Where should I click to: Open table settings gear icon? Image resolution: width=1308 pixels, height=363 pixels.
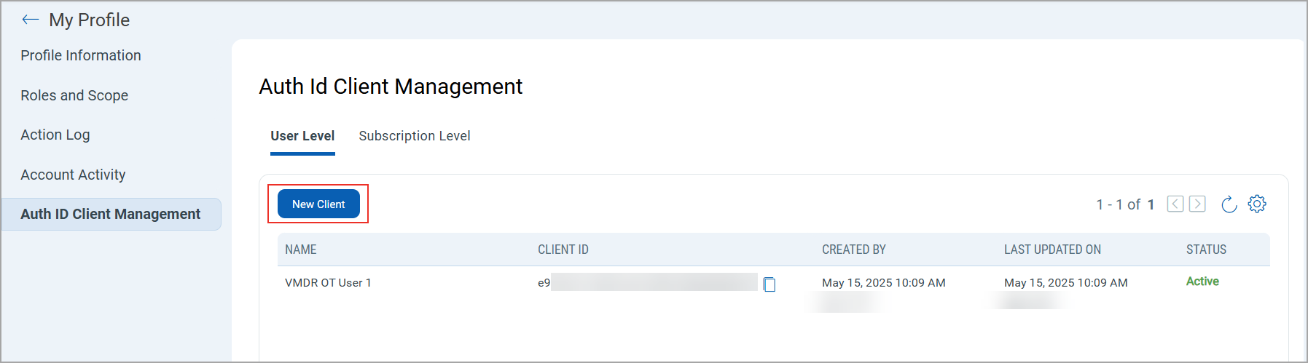click(1257, 204)
